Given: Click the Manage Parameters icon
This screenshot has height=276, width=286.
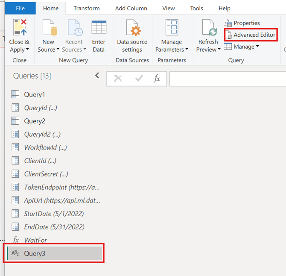Looking at the screenshot, I should [172, 27].
